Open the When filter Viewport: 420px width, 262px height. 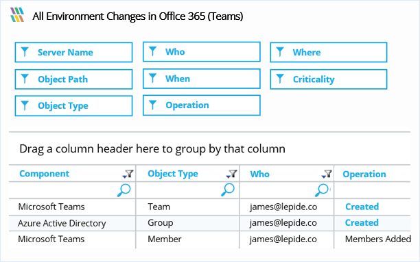[202, 79]
